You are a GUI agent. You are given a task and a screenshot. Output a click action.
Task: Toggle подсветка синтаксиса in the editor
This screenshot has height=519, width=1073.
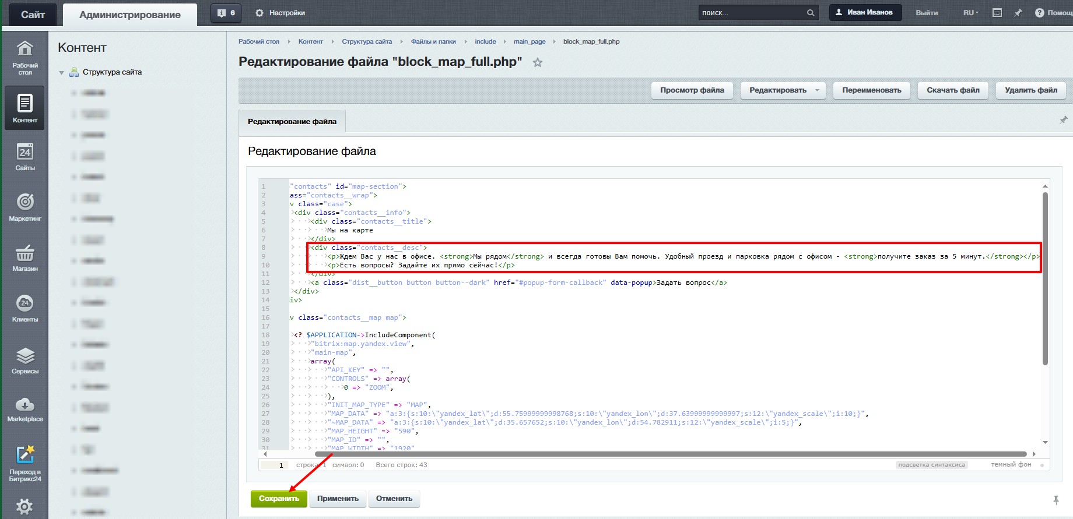coord(931,465)
